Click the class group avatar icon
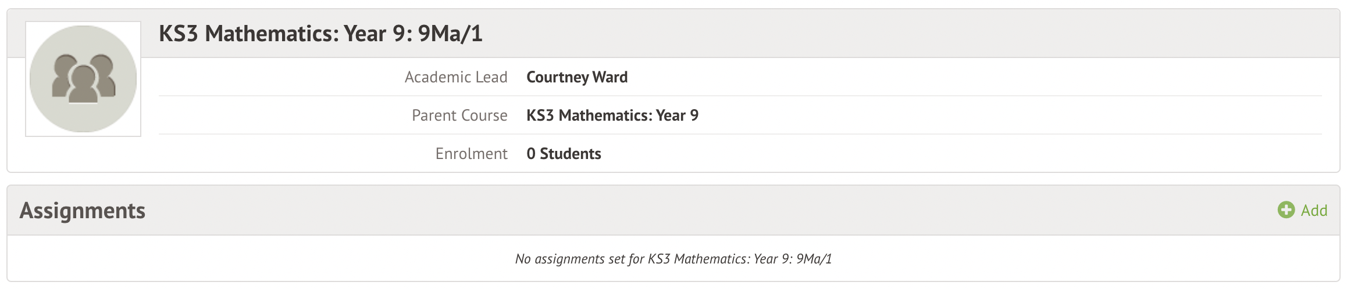This screenshot has height=289, width=1347. click(83, 79)
